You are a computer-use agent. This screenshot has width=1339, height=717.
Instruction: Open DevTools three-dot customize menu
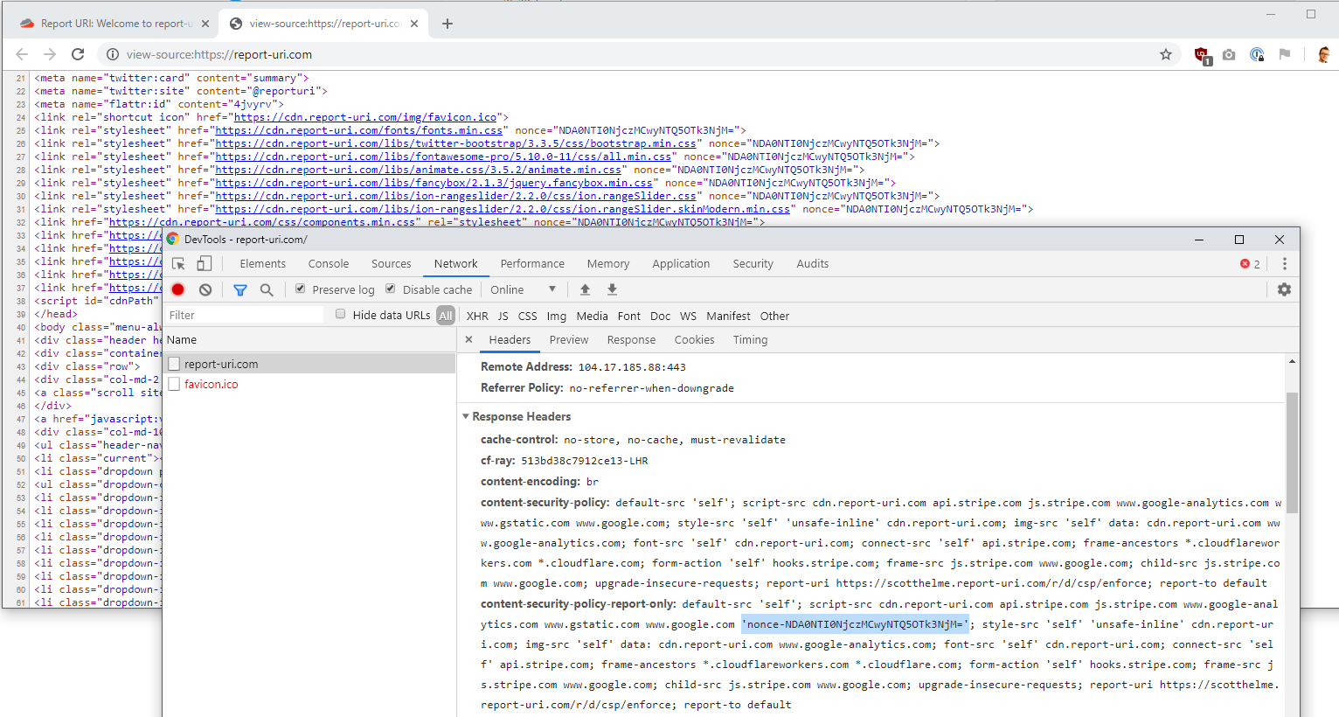pos(1284,264)
